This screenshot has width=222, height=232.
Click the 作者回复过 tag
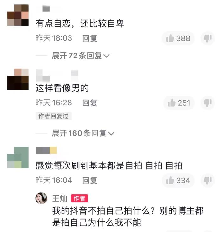tap(53, 116)
